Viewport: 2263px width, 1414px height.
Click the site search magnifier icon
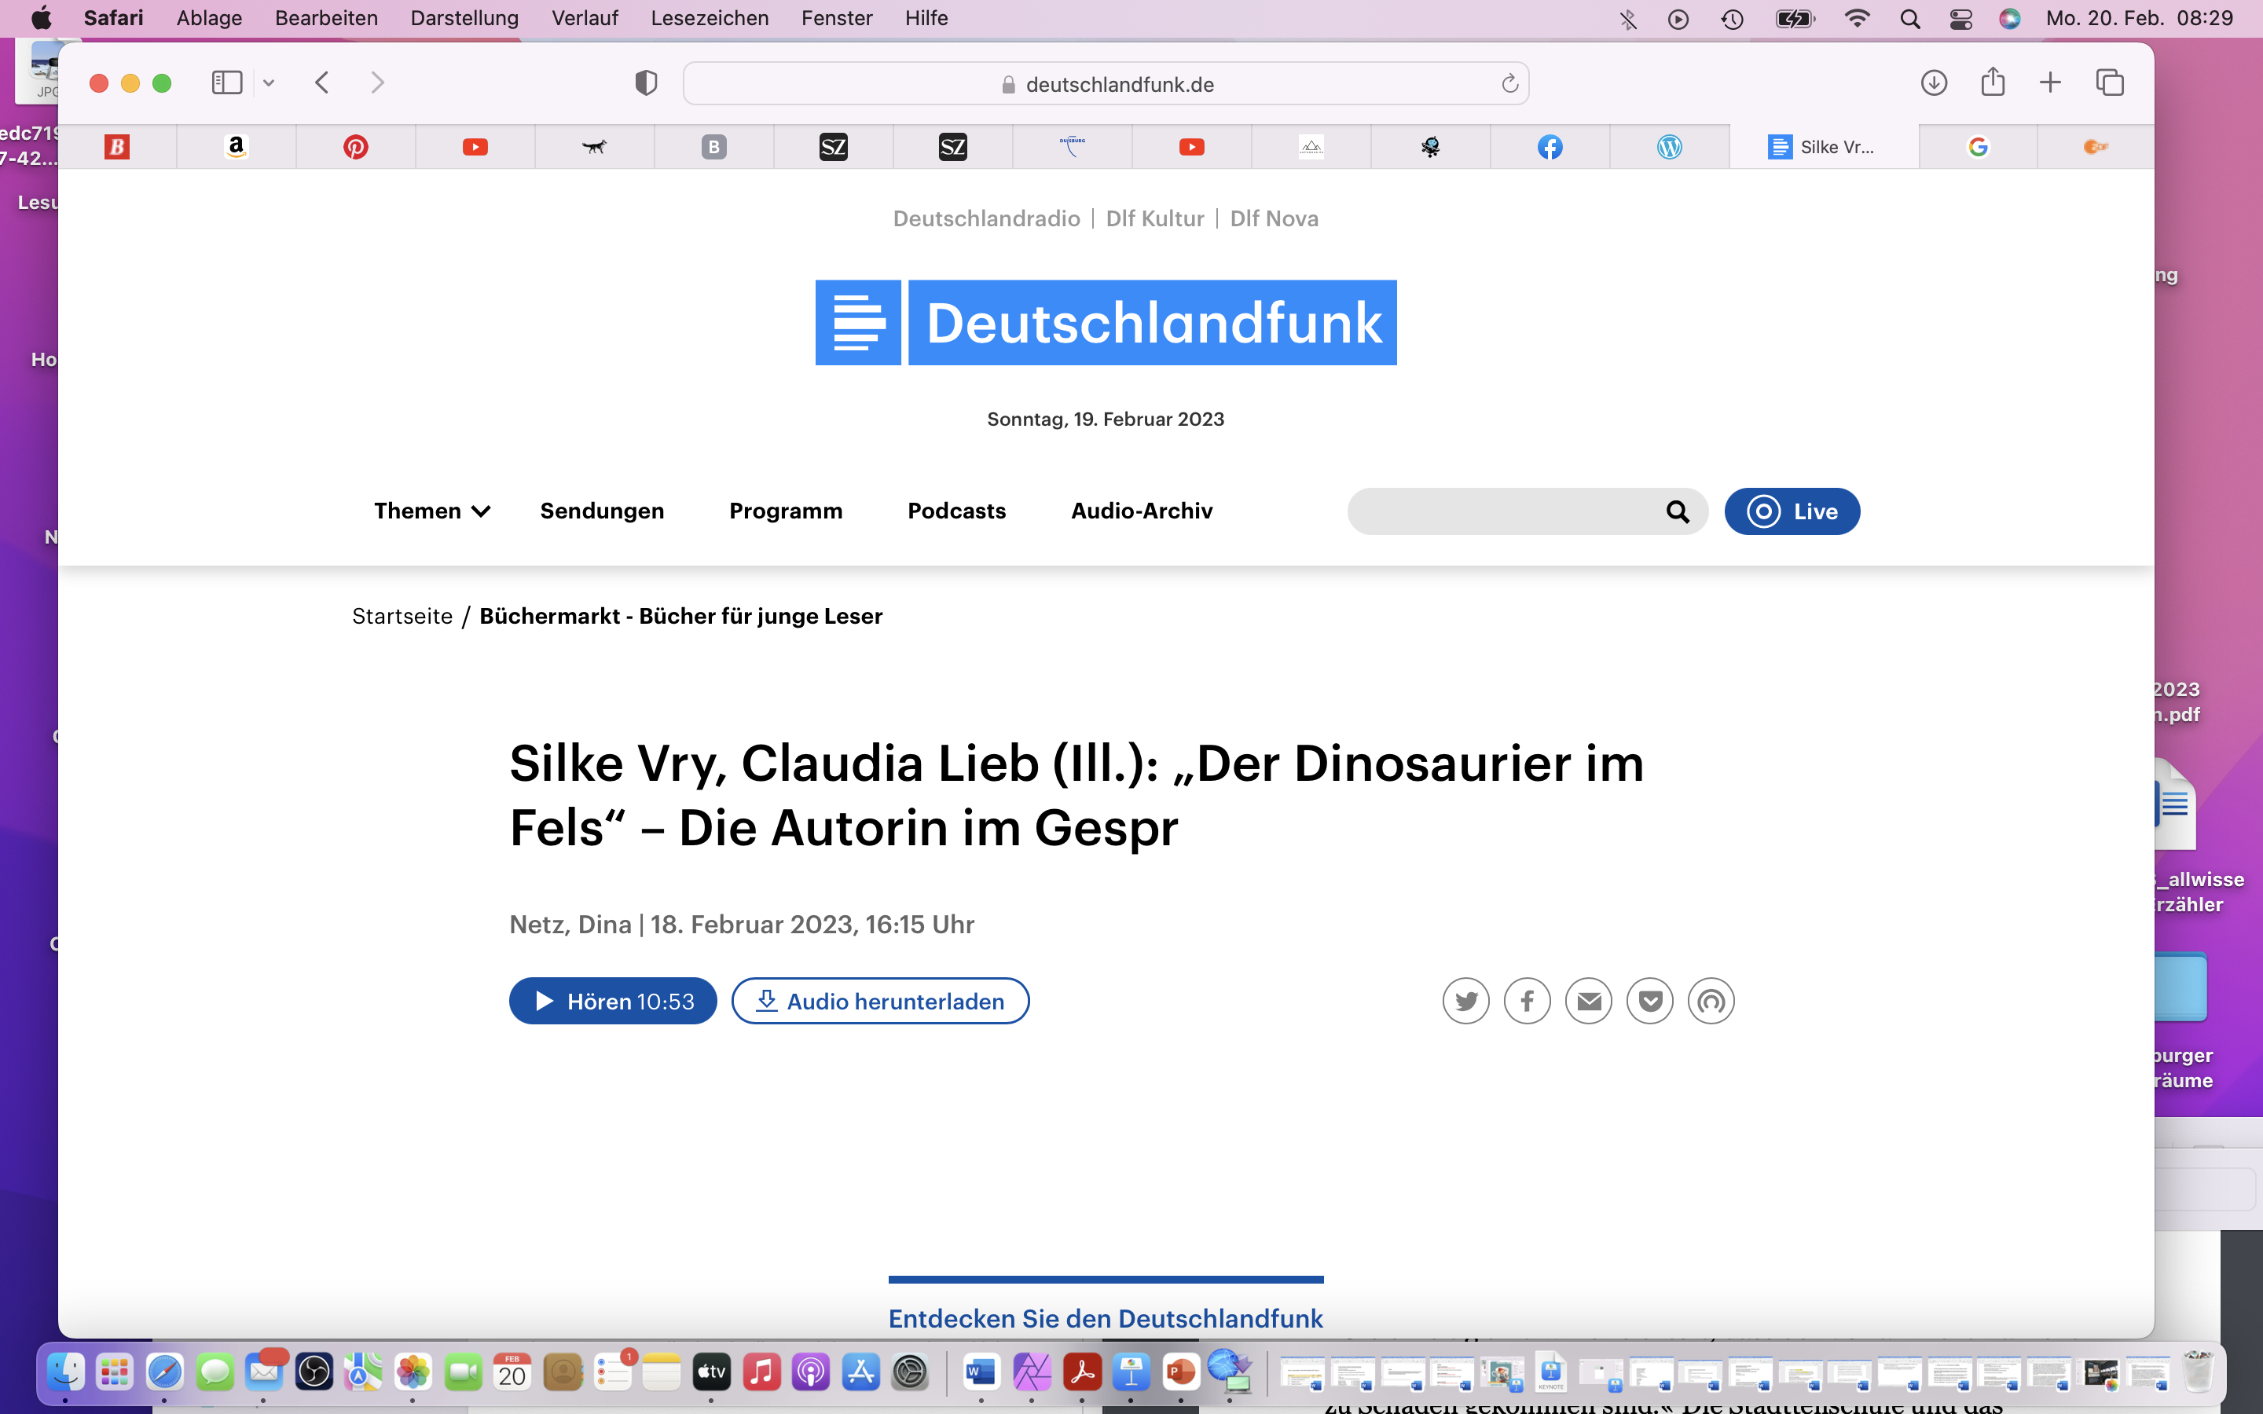(1678, 511)
